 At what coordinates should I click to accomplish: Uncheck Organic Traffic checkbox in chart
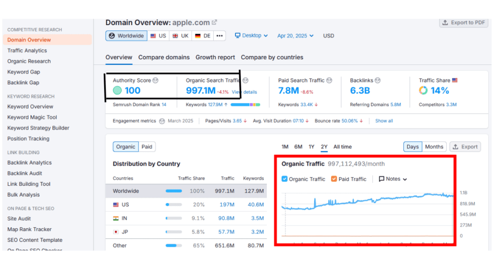tap(285, 179)
